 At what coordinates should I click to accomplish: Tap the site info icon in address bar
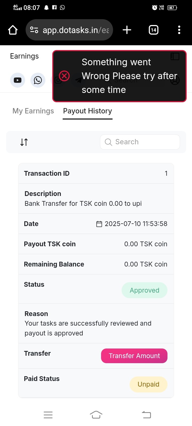[34, 30]
